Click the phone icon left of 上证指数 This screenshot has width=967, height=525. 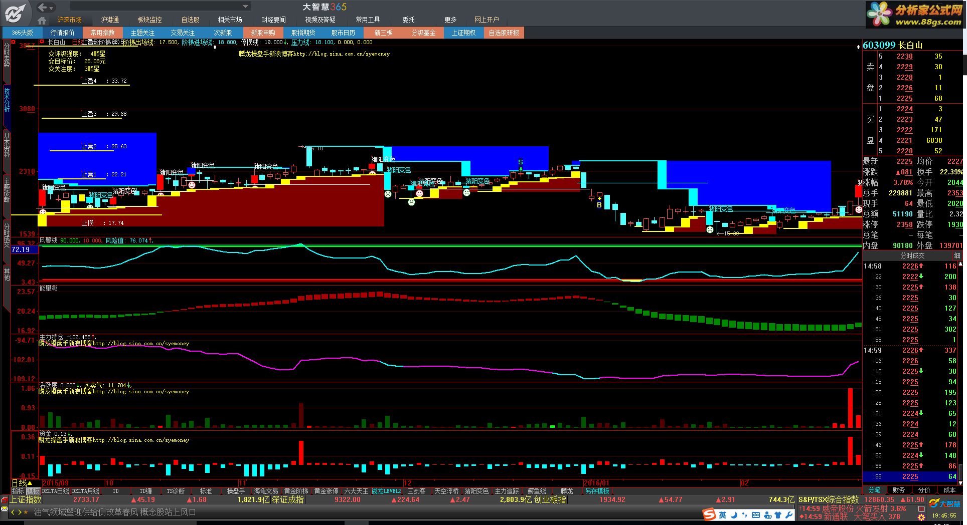pyautogui.click(x=5, y=500)
